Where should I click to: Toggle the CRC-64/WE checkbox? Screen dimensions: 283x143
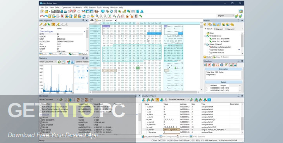(x=41, y=130)
